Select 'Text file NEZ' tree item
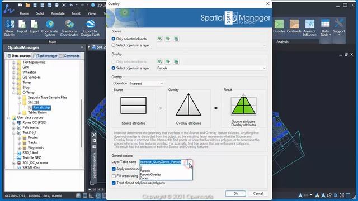This screenshot has width=358, height=201. coord(31,157)
